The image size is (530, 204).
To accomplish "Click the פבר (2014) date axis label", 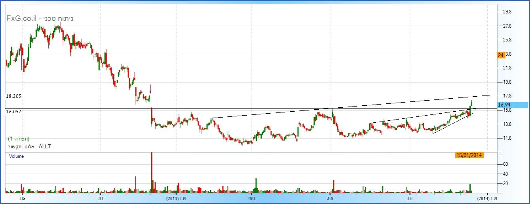I will click(x=487, y=198).
